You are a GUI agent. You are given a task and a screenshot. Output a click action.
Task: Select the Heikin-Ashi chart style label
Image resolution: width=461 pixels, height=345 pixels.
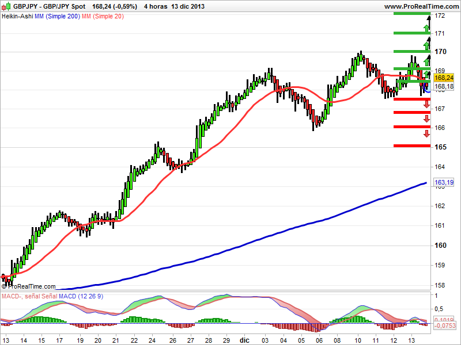point(17,16)
